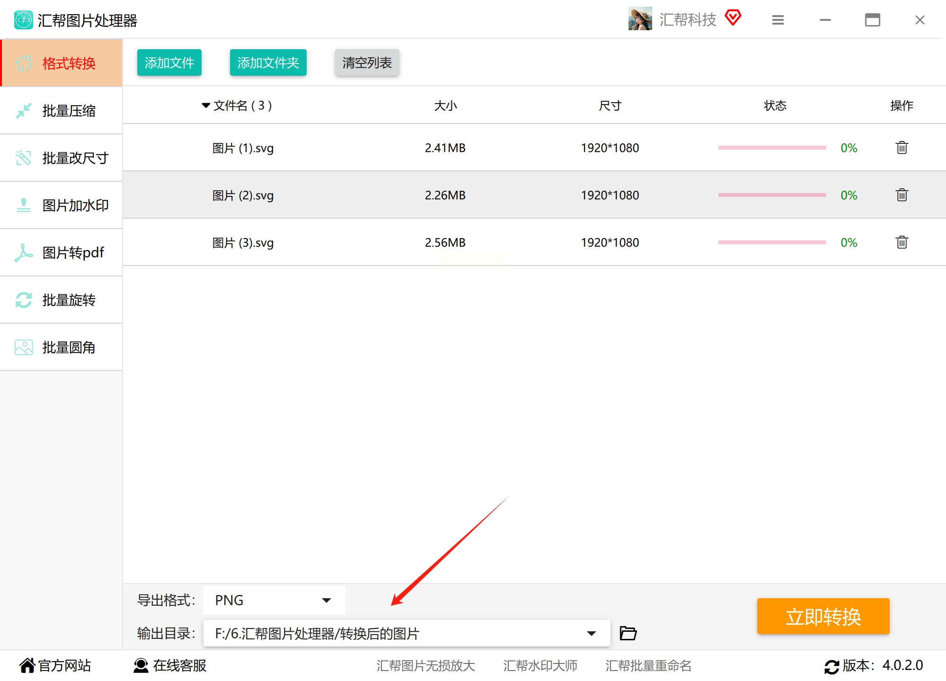Remove 图片 (3).svg using the trash icon
The height and width of the screenshot is (681, 946).
coord(902,242)
